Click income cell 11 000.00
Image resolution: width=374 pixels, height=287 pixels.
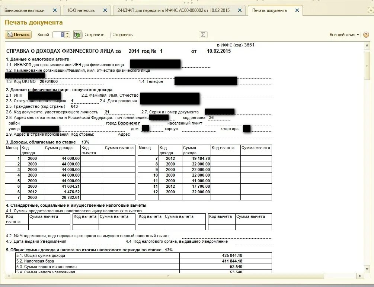point(196,181)
